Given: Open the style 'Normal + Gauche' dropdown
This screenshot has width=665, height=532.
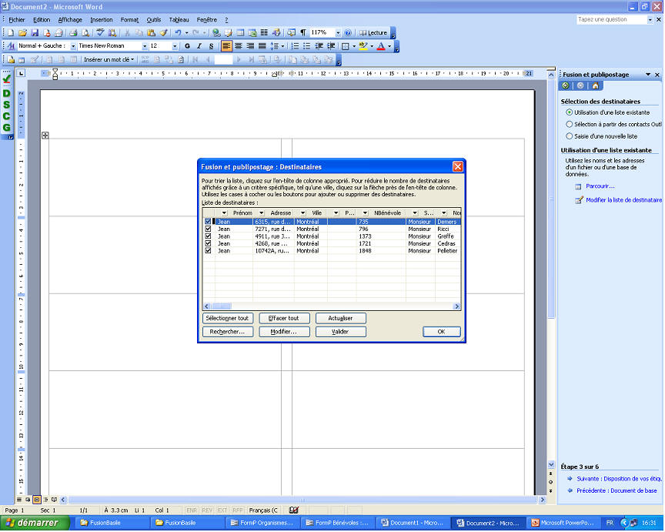Looking at the screenshot, I should tap(73, 46).
